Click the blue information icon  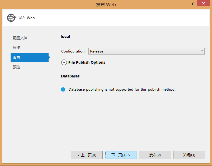click(x=63, y=89)
